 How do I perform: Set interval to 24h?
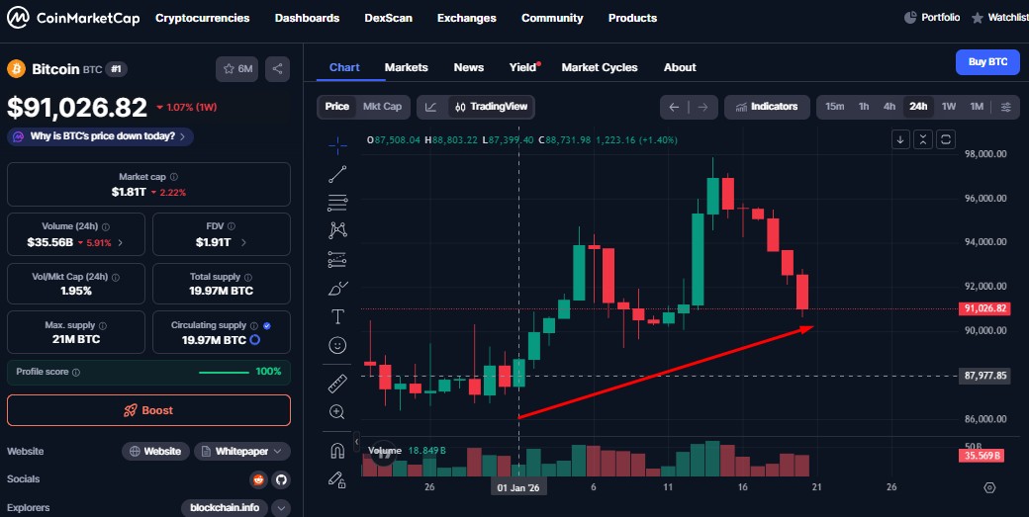tap(918, 107)
